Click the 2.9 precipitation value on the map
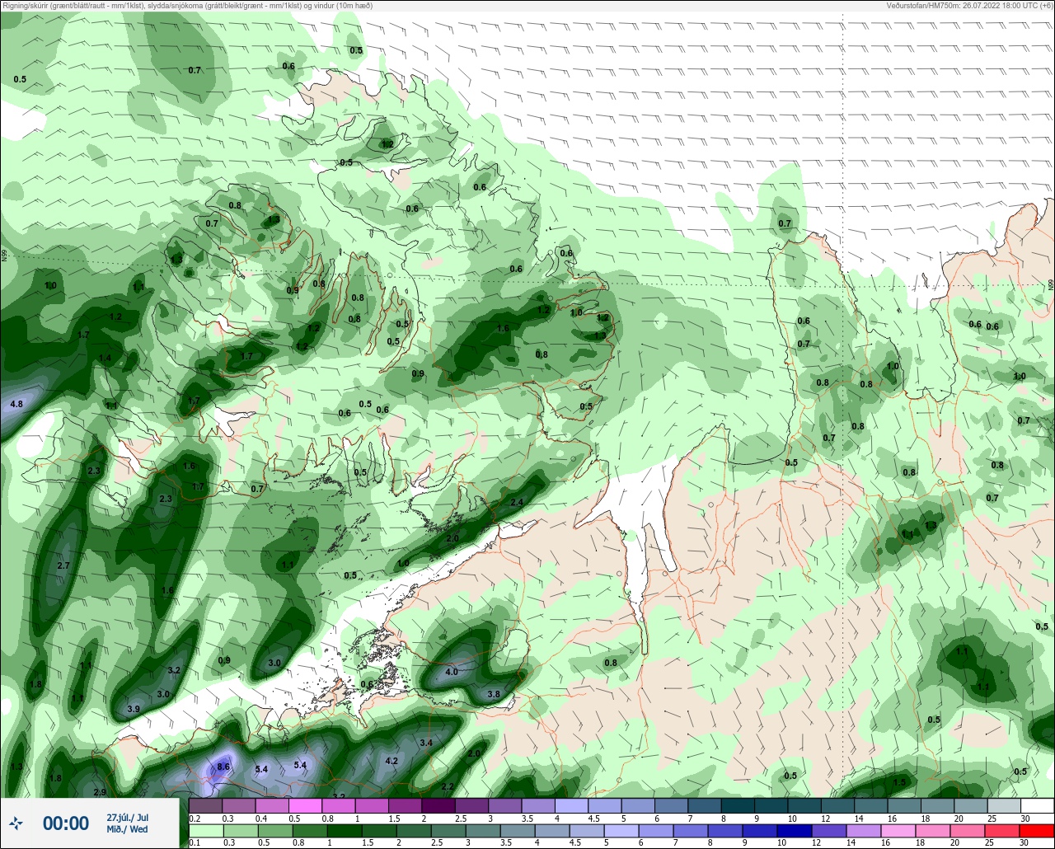Viewport: 1055px width, 849px height. 100,792
